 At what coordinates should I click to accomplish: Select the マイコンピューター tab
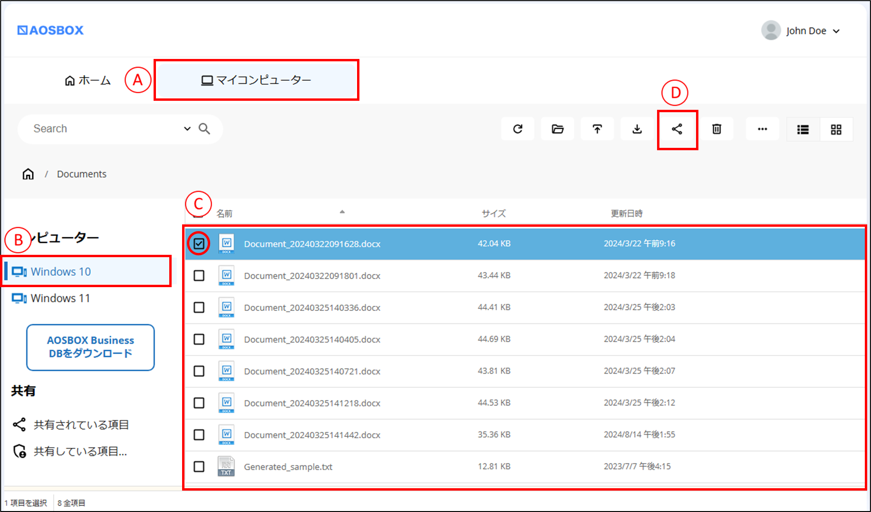[256, 80]
